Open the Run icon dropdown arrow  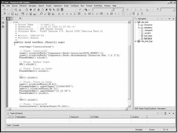point(89,10)
